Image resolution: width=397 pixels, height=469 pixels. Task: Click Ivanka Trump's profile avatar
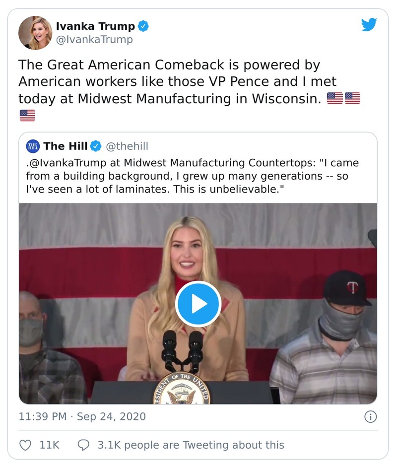click(35, 33)
